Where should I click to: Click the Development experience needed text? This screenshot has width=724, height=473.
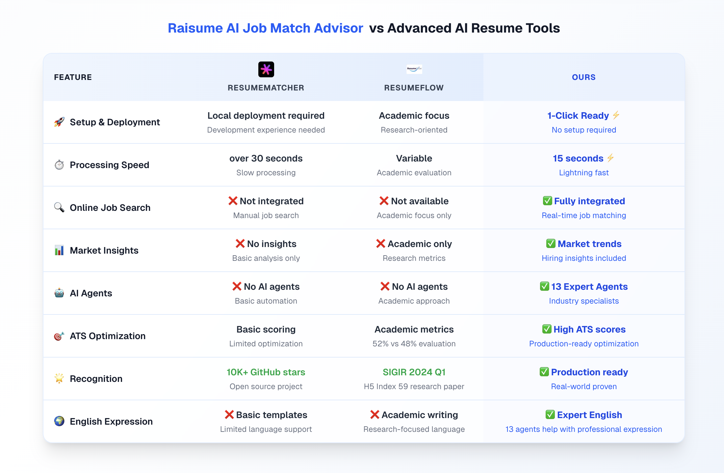coord(266,130)
